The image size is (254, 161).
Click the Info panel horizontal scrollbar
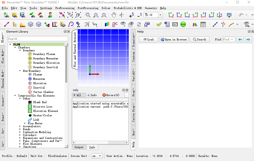[100, 142]
